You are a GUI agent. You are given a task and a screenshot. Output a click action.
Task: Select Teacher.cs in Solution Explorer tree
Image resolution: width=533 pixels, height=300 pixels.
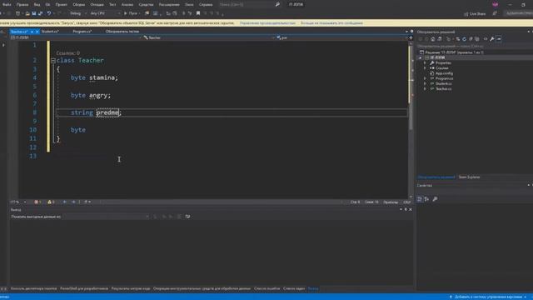coord(443,89)
